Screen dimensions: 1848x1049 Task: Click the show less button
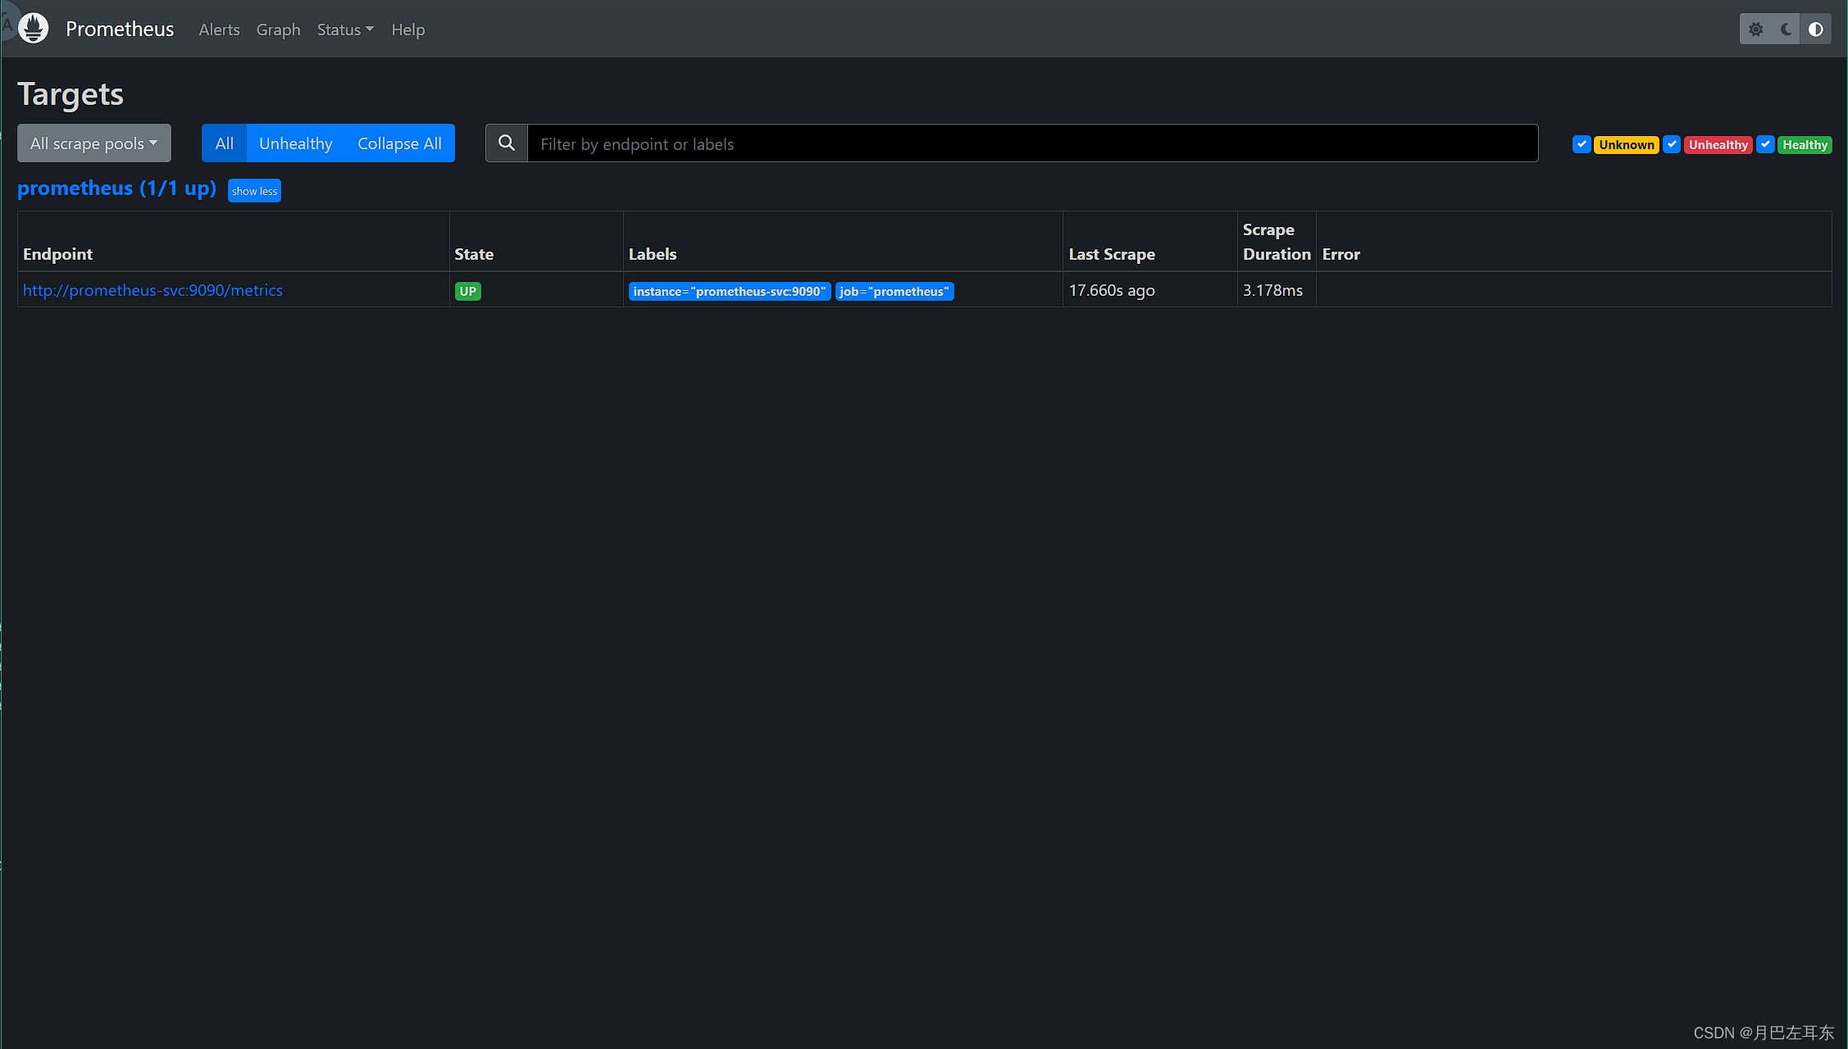(254, 191)
